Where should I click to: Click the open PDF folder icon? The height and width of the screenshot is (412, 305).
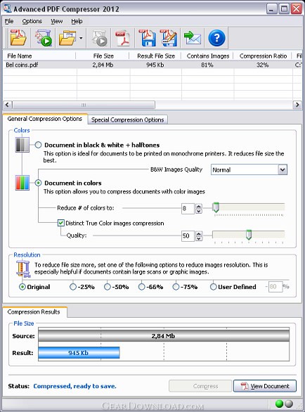point(18,38)
